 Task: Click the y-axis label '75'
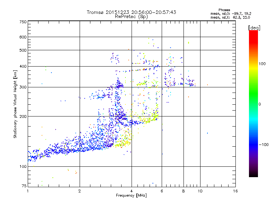24,186
